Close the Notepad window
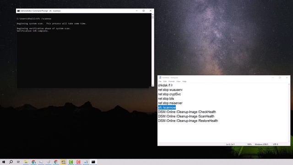 coord(287,77)
